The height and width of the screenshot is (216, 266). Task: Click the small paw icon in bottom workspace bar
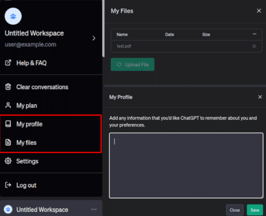[x=8, y=210]
